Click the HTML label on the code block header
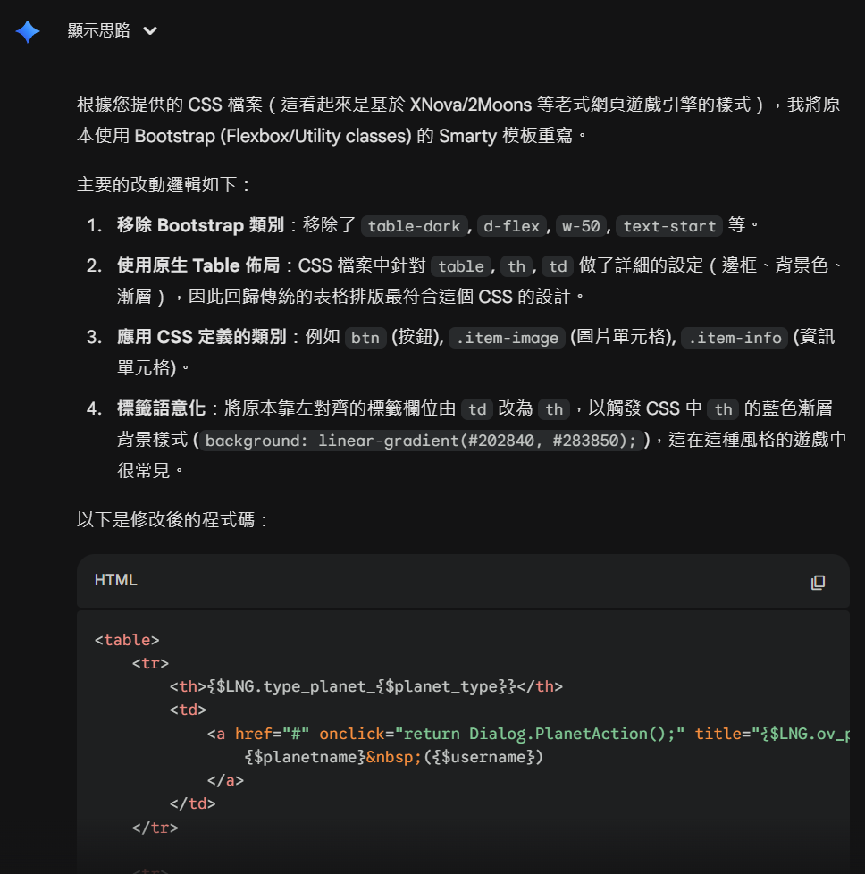865x874 pixels. click(x=114, y=581)
